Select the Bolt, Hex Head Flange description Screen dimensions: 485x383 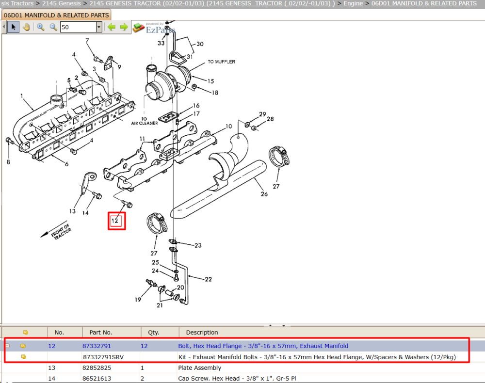click(x=263, y=346)
